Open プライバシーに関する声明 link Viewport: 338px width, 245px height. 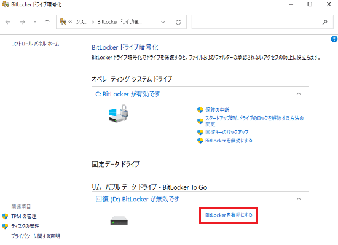pos(36,236)
